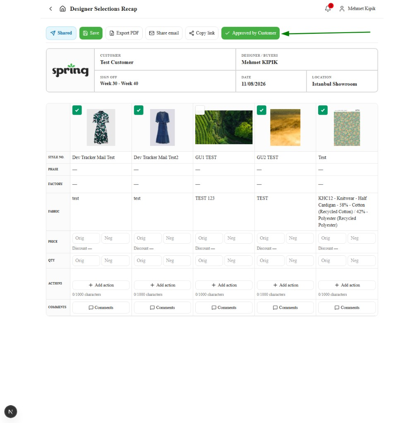Click designer name Mehmet KIPIK
Viewport: 417px width, 423px height.
[x=259, y=62]
